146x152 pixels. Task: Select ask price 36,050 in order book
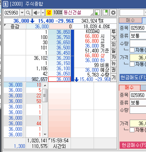[59, 74]
